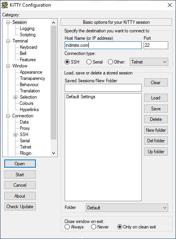Click the Load button

click(156, 98)
